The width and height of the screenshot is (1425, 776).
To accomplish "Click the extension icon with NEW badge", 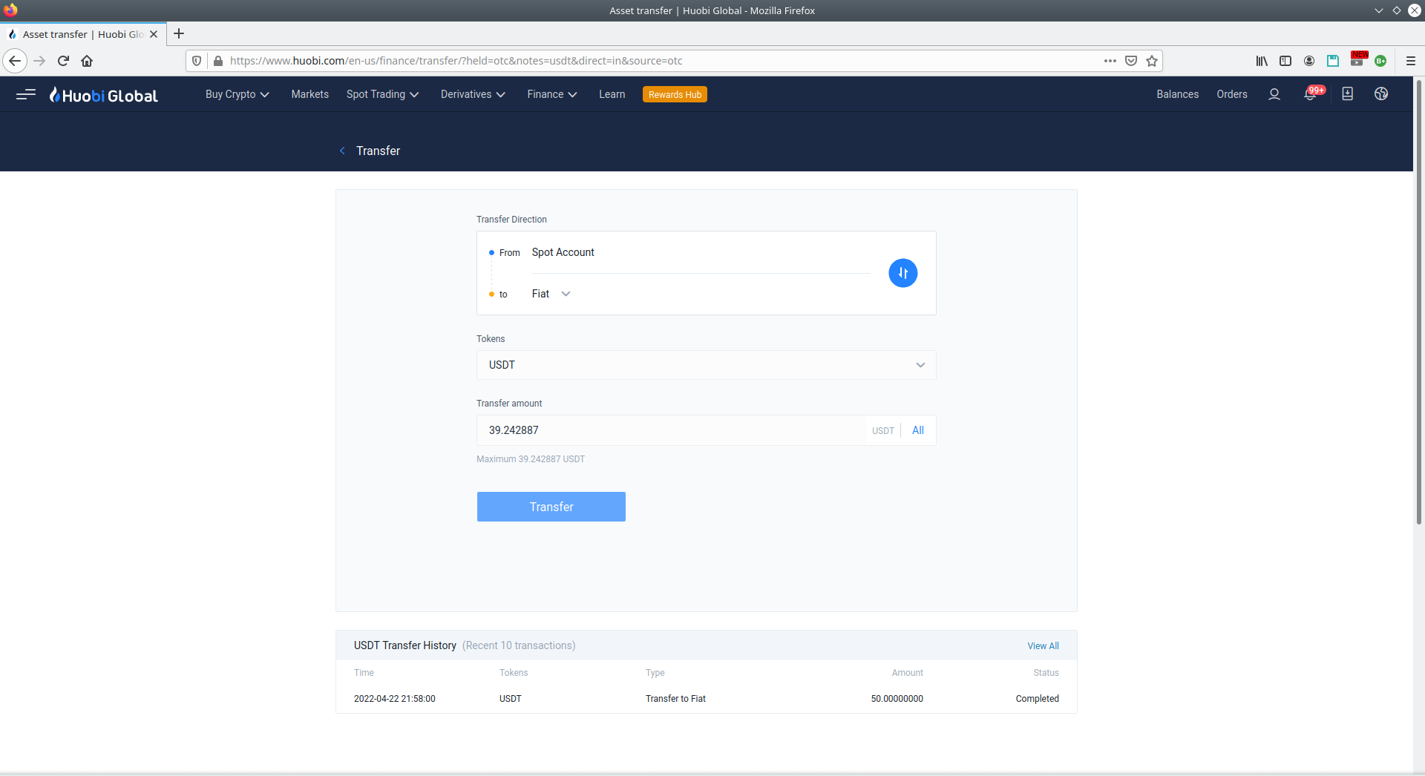I will (x=1357, y=59).
